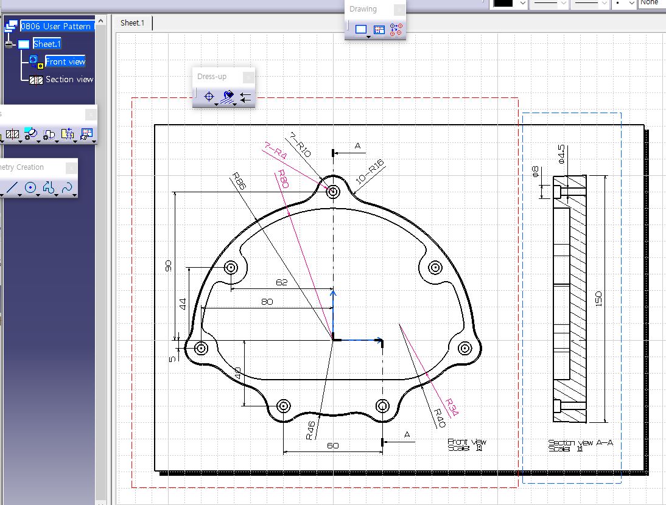Select the Profile tool in Geometry Creation
The width and height of the screenshot is (666, 505).
pyautogui.click(x=49, y=187)
